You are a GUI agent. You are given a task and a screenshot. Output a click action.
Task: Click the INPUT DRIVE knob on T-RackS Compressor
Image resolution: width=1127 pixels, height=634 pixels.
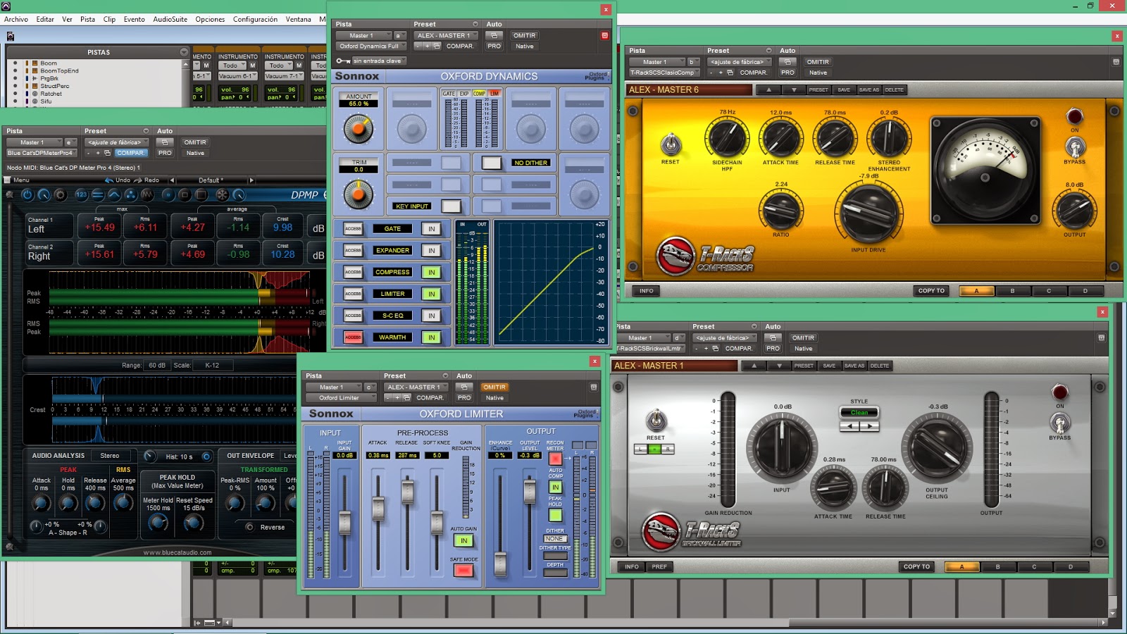tap(868, 213)
